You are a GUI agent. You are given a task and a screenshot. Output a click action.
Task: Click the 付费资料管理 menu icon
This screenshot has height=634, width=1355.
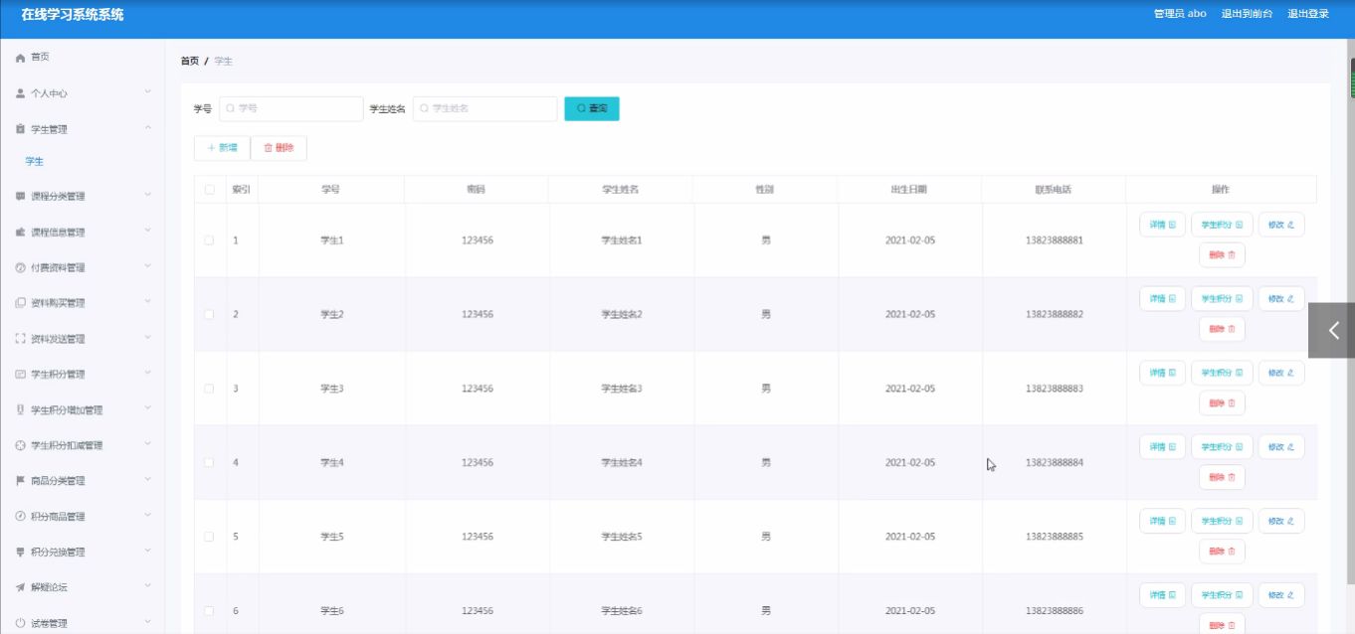[20, 267]
